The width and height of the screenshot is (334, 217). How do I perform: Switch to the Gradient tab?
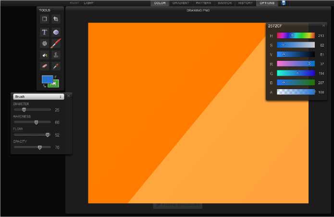(x=181, y=3)
